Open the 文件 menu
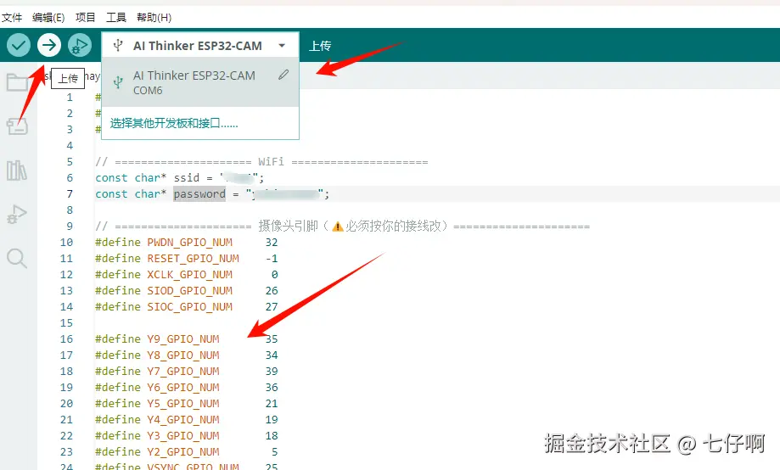This screenshot has width=780, height=470. point(11,18)
